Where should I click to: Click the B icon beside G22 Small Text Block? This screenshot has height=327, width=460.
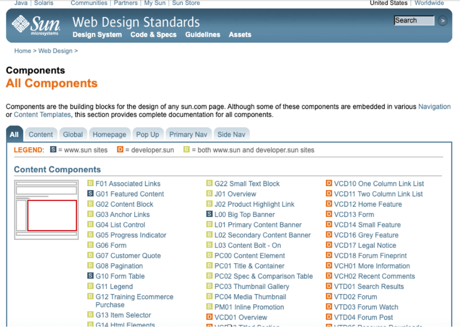tap(209, 183)
